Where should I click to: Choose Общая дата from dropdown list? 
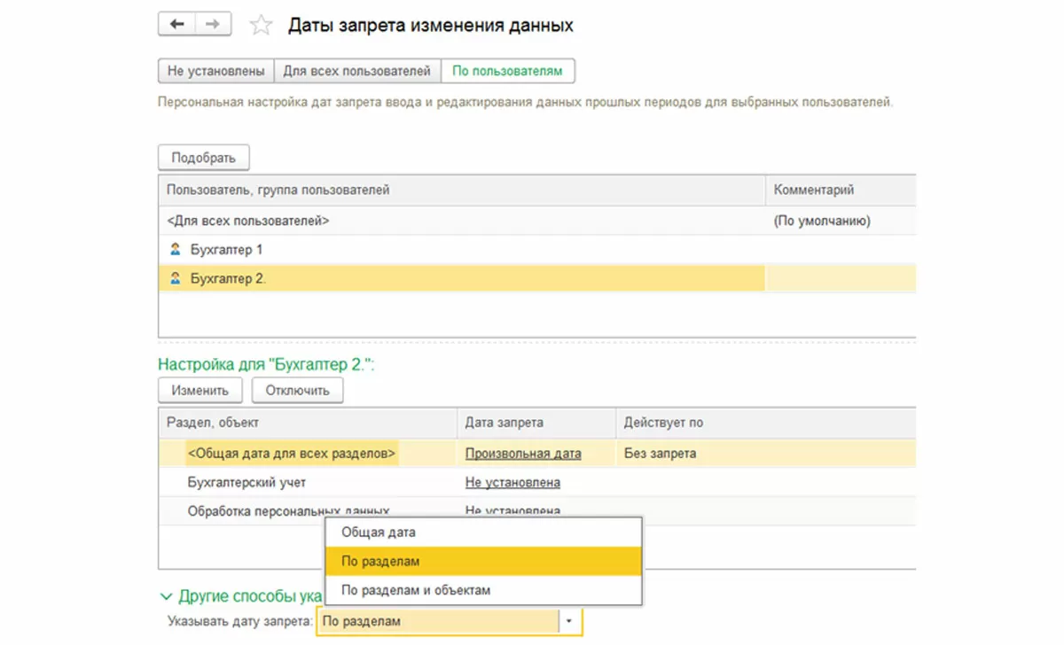pos(379,532)
